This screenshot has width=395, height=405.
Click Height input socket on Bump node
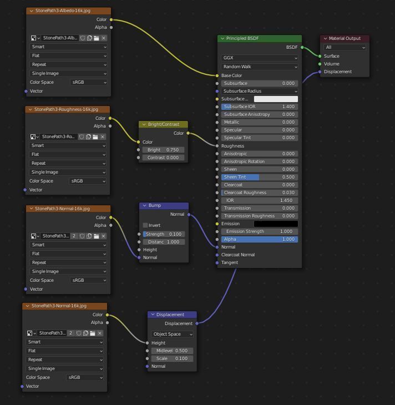click(139, 250)
